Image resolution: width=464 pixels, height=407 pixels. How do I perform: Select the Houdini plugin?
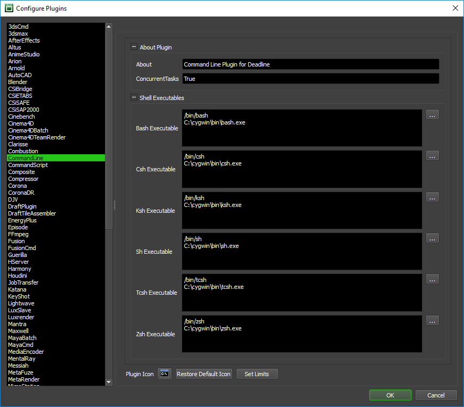(56, 276)
